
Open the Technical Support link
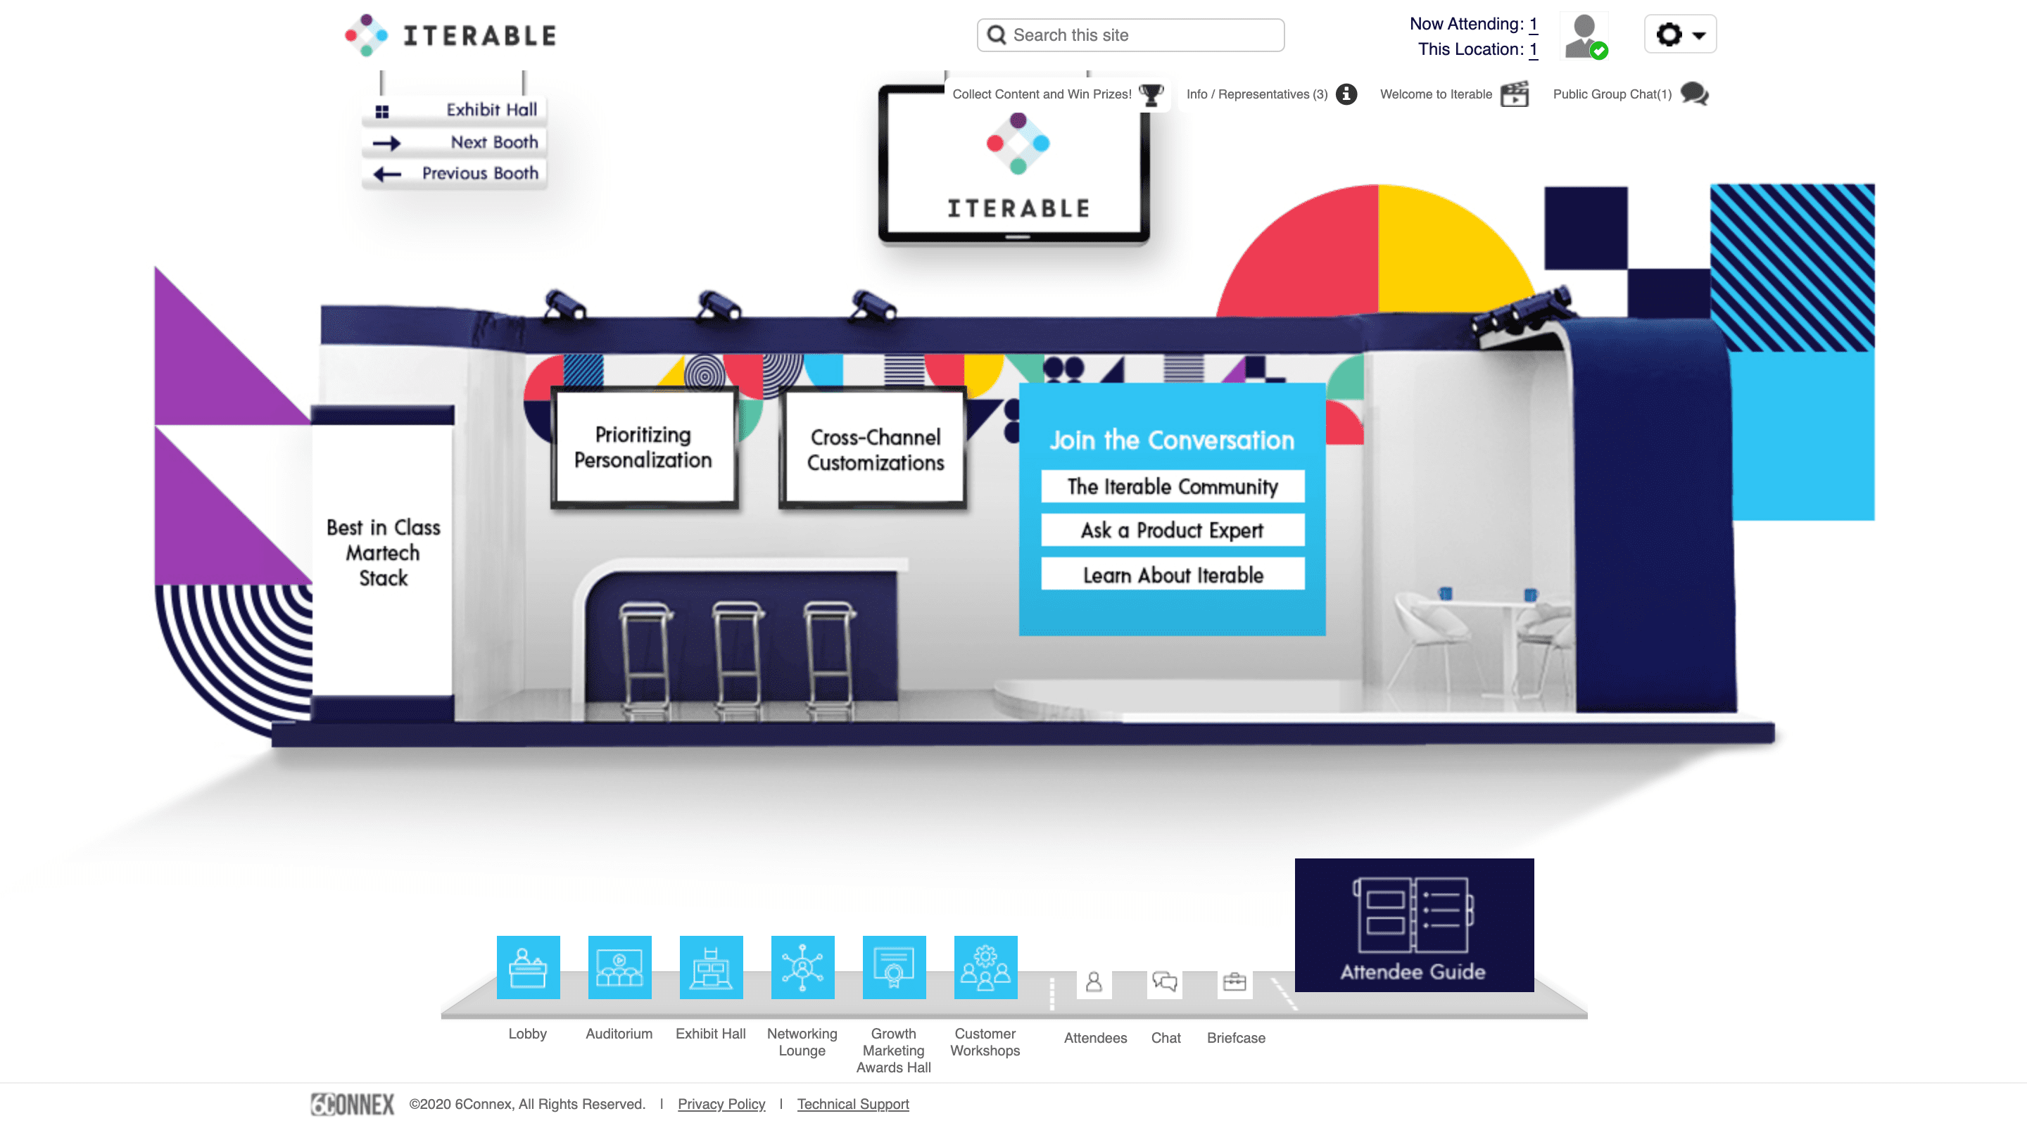click(x=853, y=1104)
